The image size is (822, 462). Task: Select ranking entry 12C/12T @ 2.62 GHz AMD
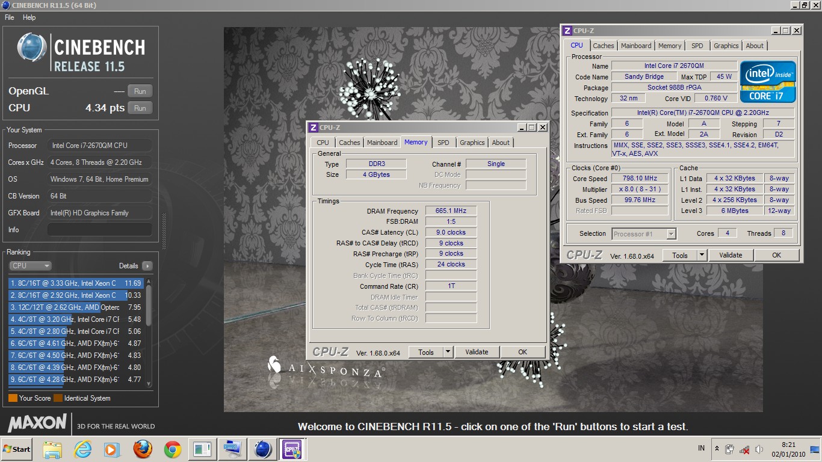click(x=75, y=307)
